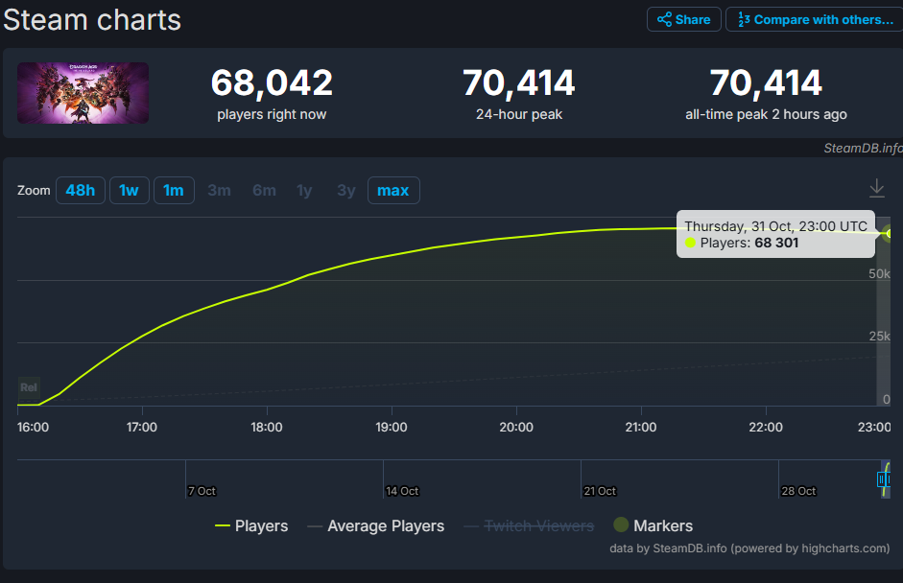Click the 21 Oct navigator date label
This screenshot has height=583, width=903.
click(x=600, y=491)
